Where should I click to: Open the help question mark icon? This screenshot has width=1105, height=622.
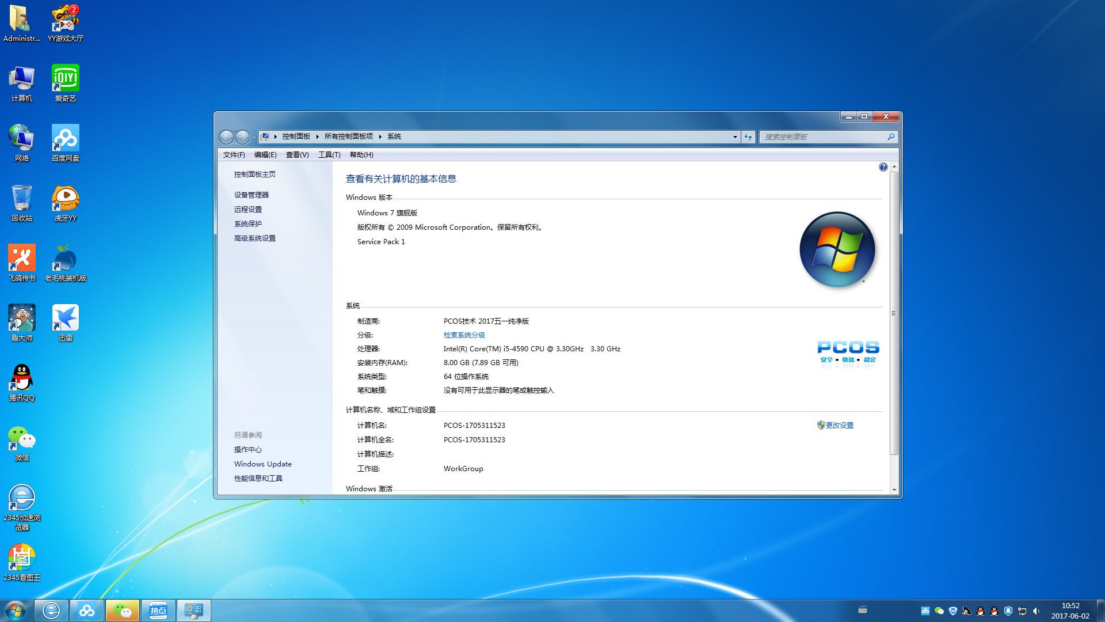point(883,167)
